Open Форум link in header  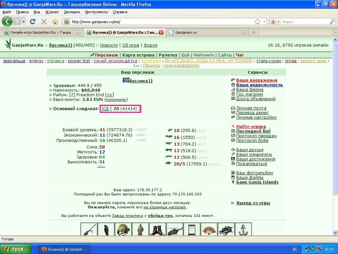point(150,45)
